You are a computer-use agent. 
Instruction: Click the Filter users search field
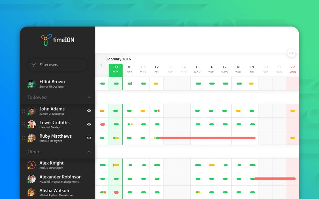click(x=57, y=65)
